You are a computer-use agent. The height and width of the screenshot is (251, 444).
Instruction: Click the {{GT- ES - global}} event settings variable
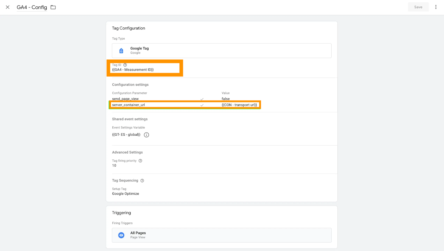tap(126, 135)
